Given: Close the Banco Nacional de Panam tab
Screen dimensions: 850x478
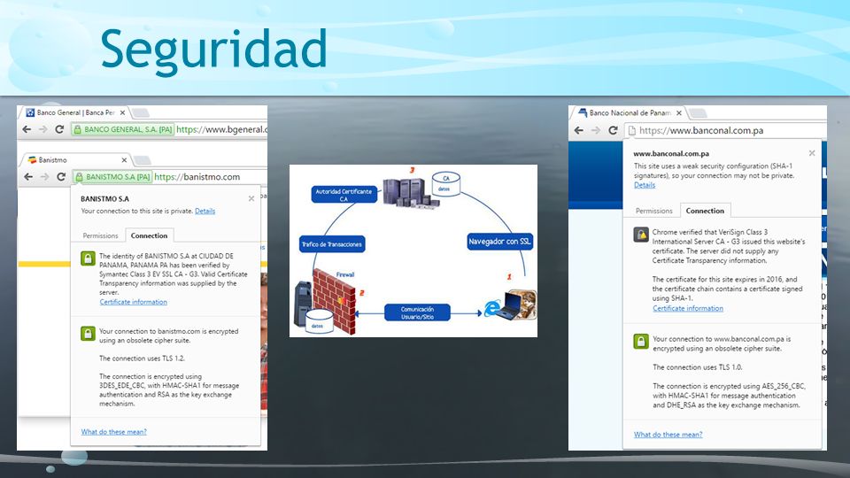Looking at the screenshot, I should [x=679, y=112].
